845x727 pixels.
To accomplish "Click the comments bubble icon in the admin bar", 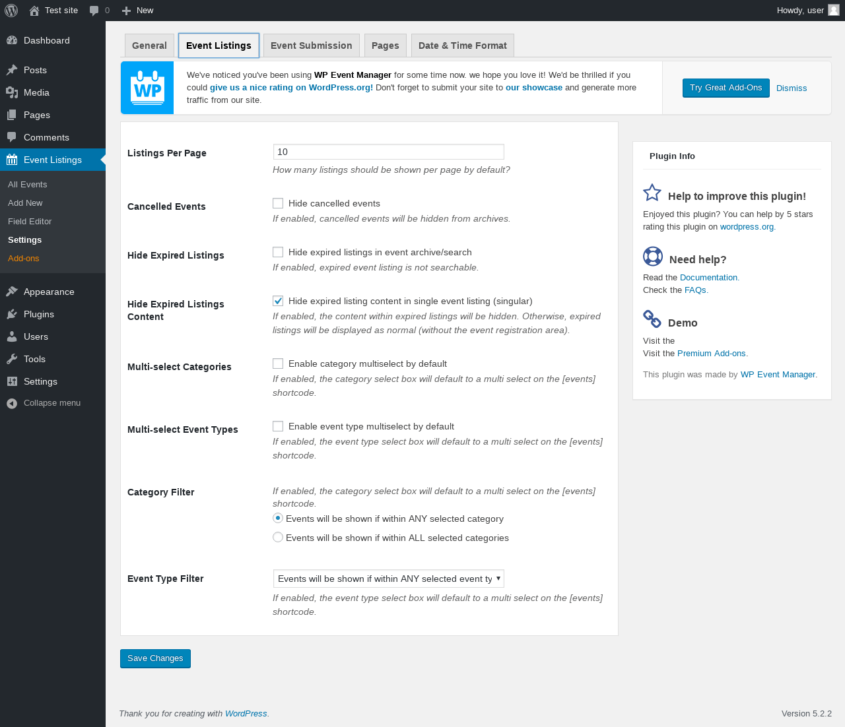I will (x=94, y=11).
